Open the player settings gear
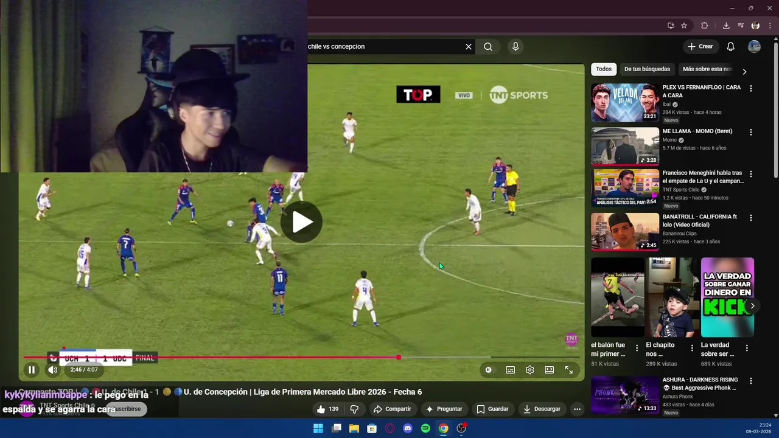Screen dimensions: 779x438 point(529,370)
